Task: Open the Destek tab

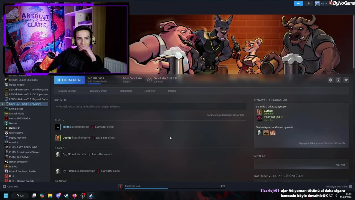Action: [x=172, y=91]
